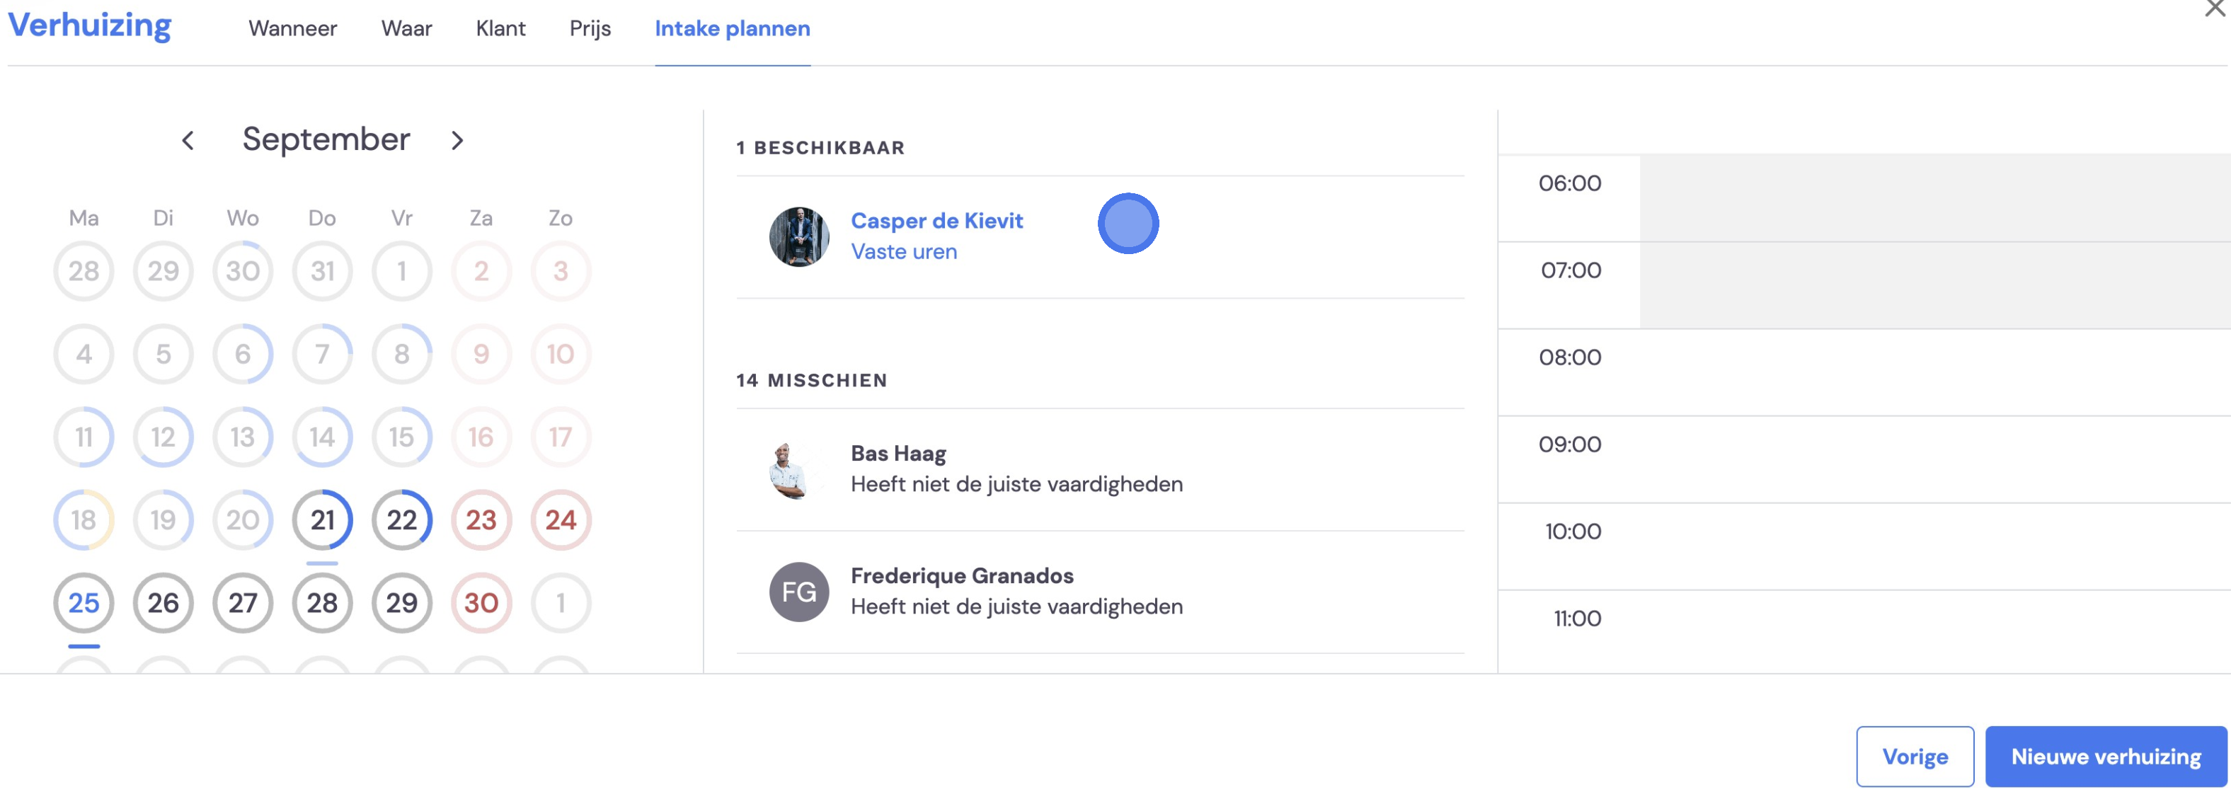Click the FG initials avatar
This screenshot has height=804, width=2231.
point(798,592)
